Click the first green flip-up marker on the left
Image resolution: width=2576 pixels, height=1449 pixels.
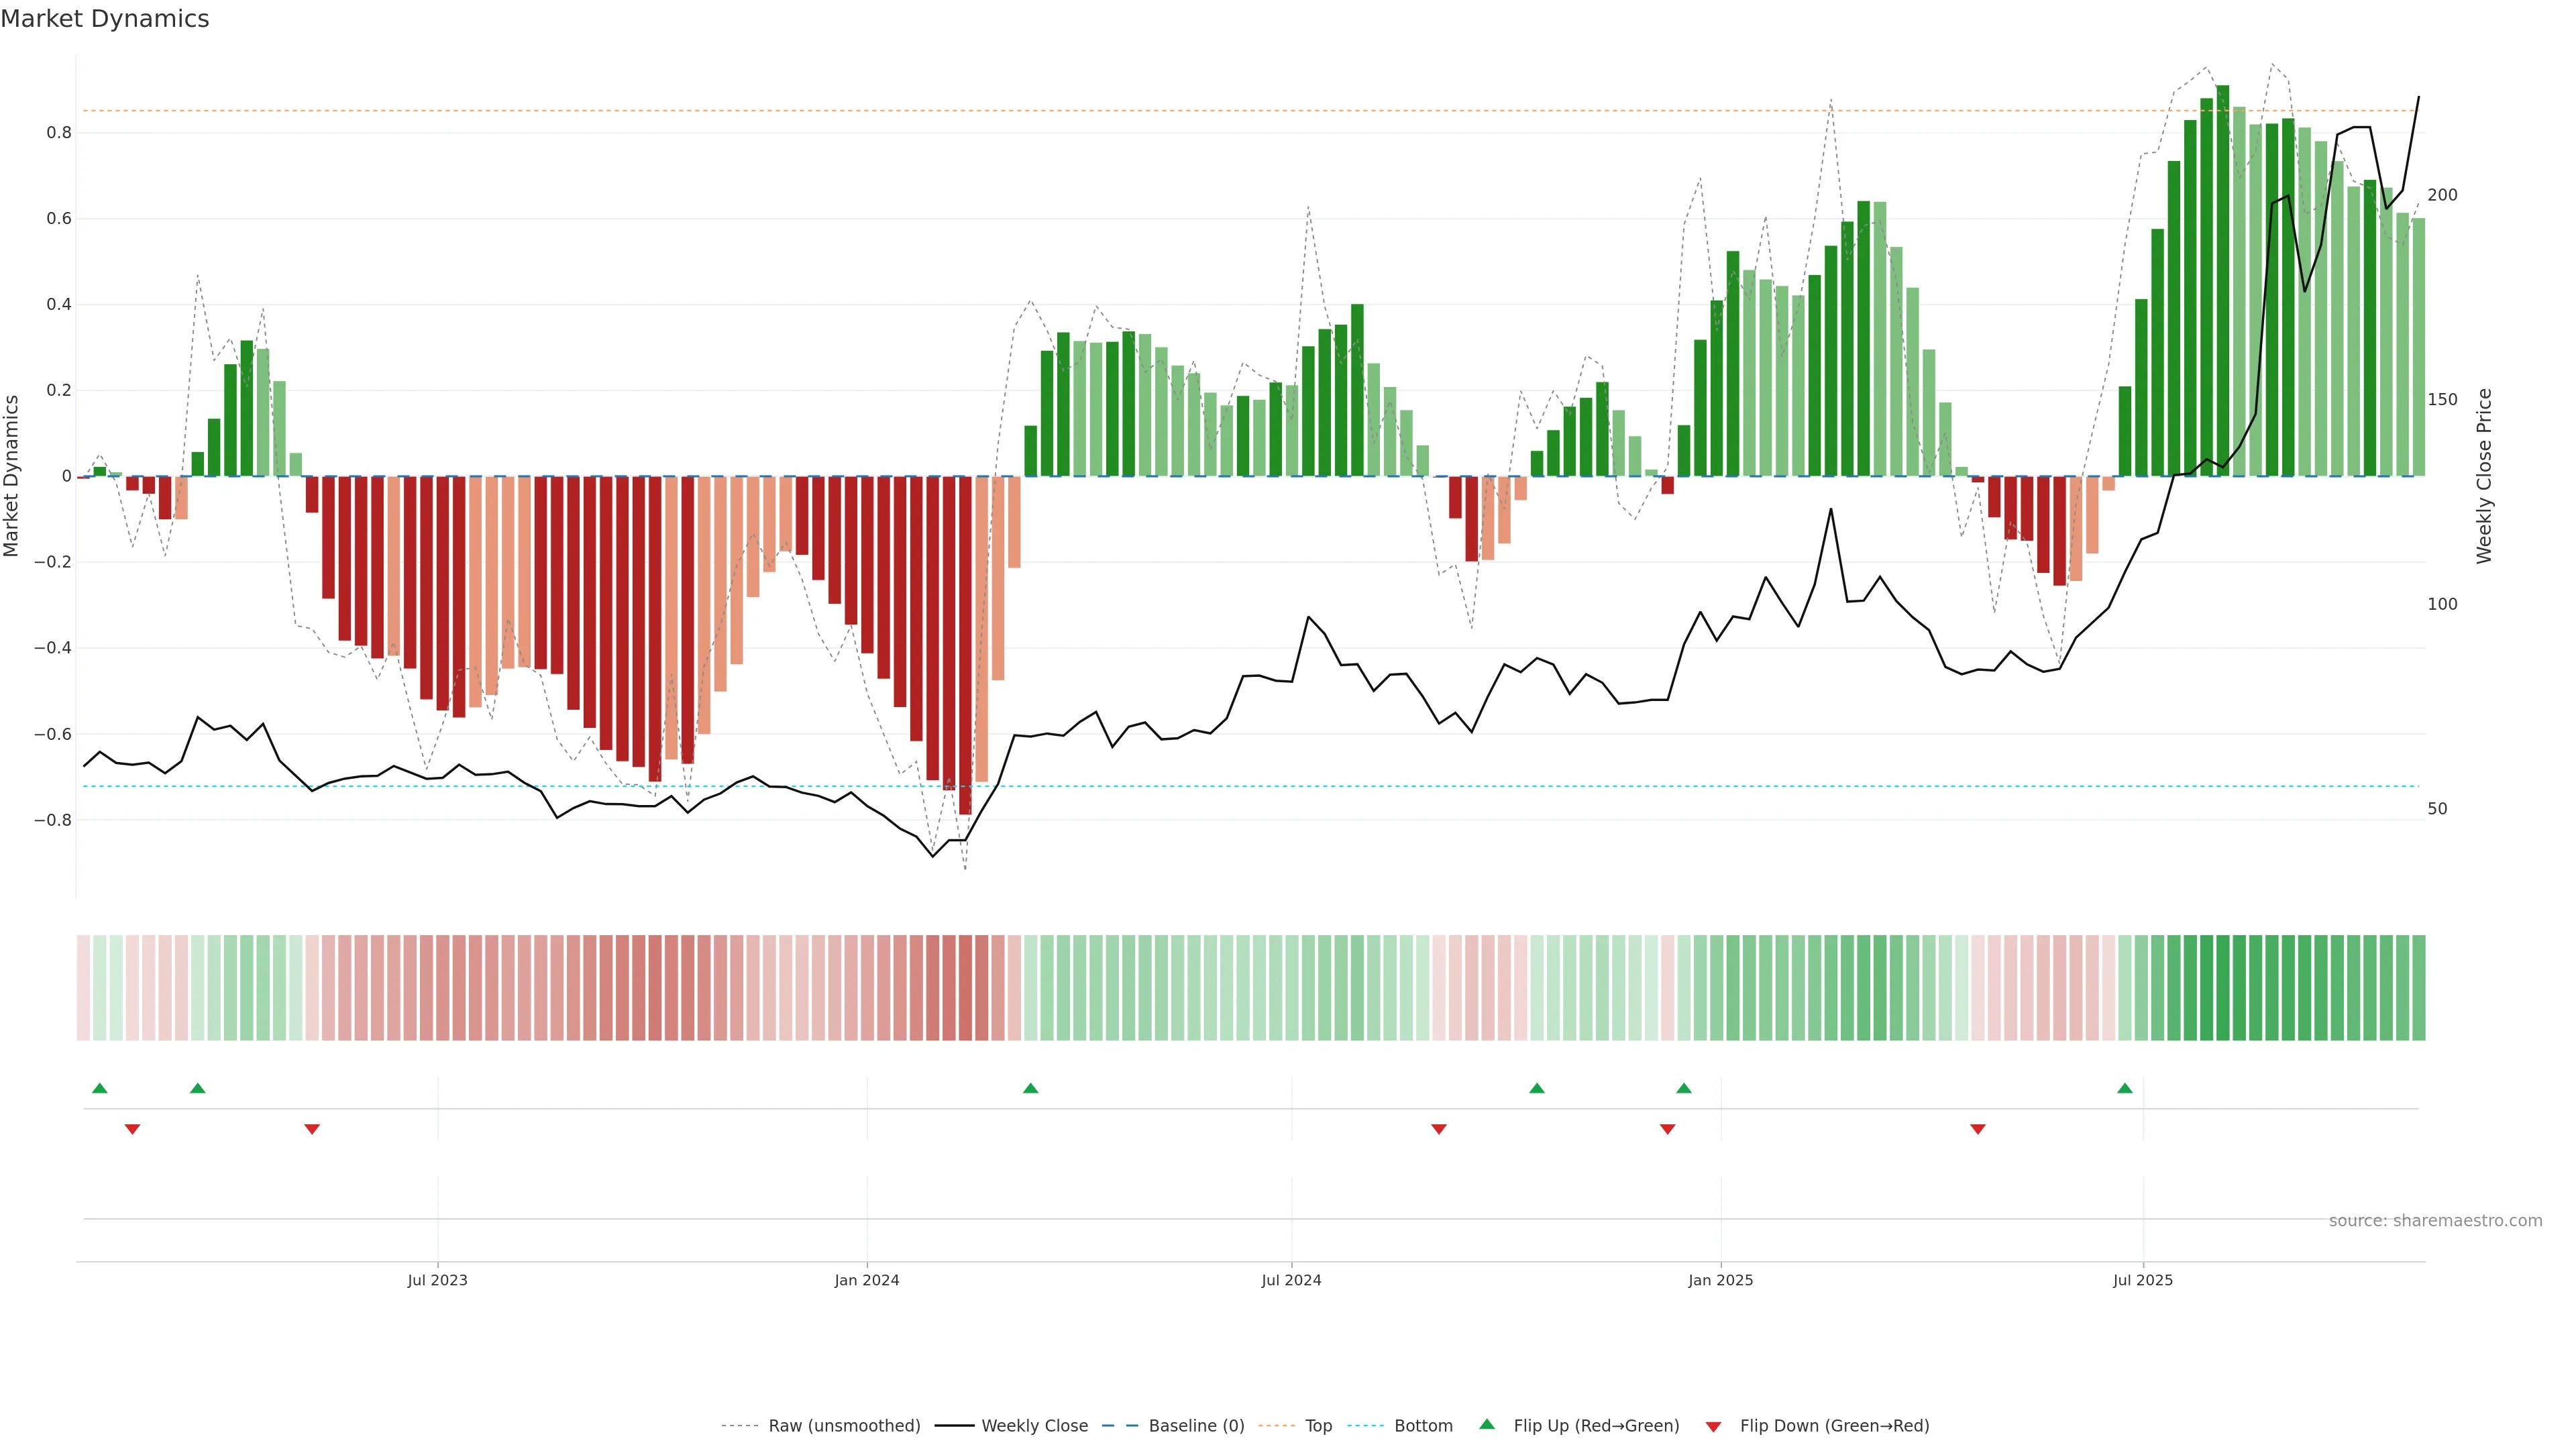pyautogui.click(x=99, y=1088)
